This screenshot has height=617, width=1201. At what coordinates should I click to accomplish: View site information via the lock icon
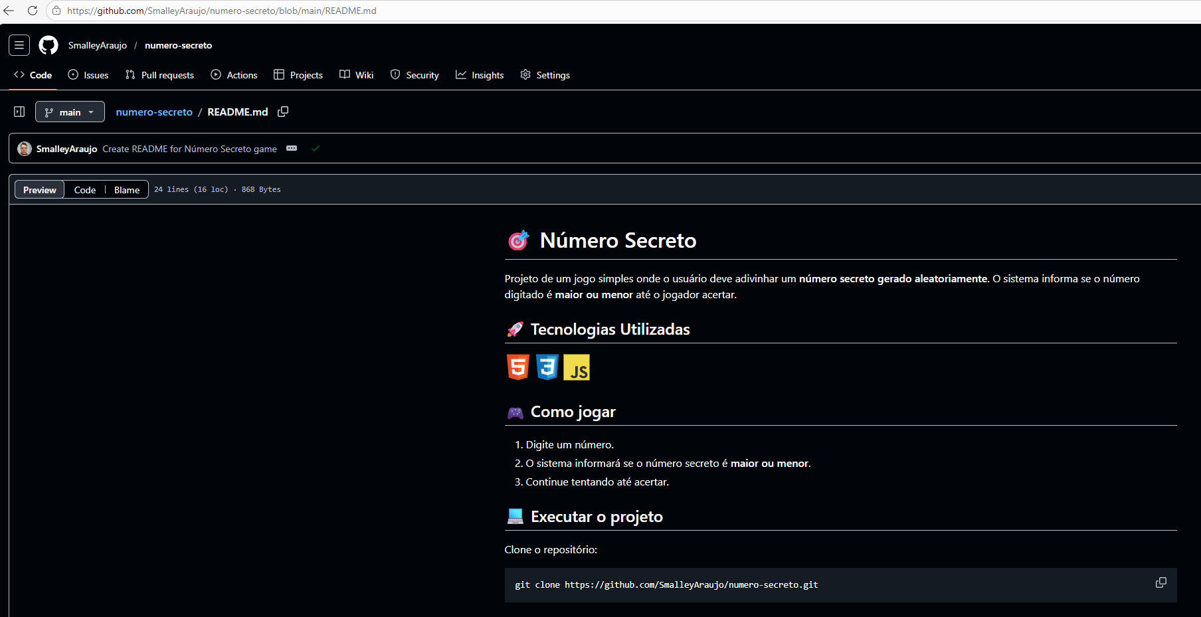[x=56, y=11]
